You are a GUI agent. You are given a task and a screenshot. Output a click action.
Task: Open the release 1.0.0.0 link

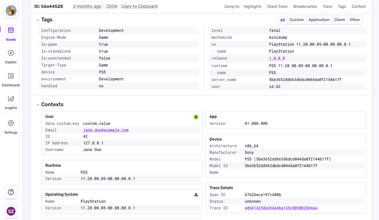coord(277,58)
